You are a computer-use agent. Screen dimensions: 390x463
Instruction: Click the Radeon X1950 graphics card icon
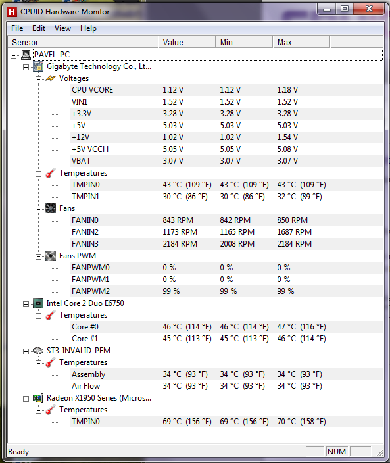tap(38, 398)
